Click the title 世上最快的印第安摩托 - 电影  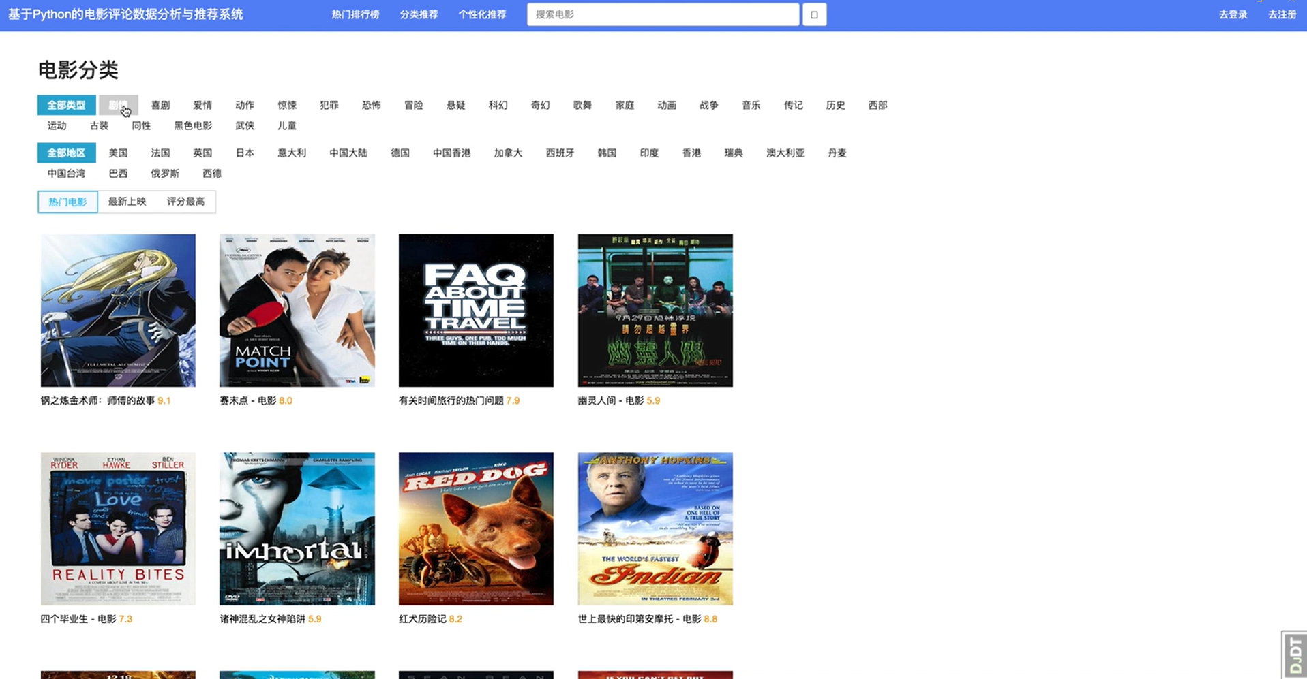pyautogui.click(x=640, y=619)
